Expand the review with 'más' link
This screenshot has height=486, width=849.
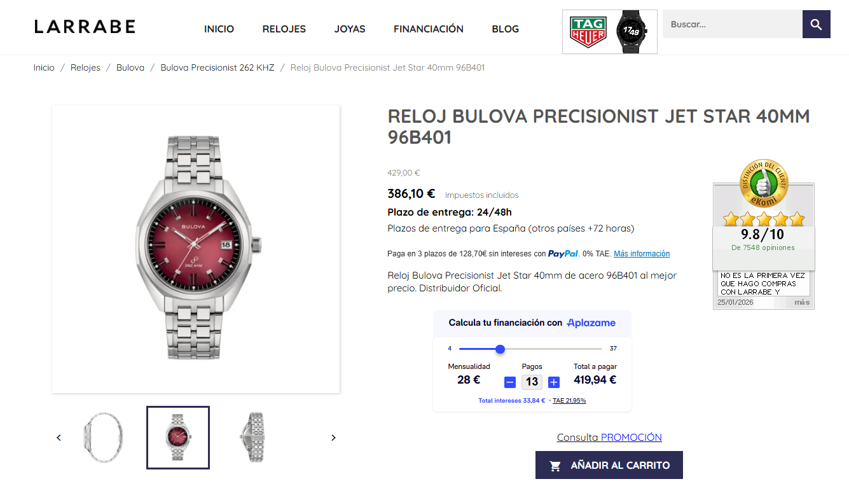point(802,302)
